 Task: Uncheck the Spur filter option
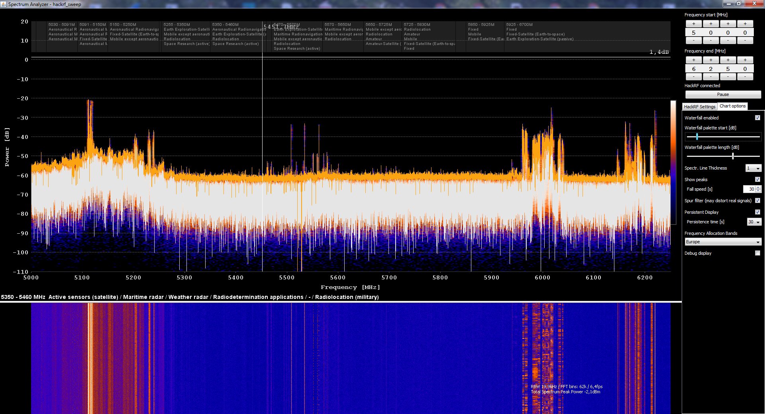pos(757,201)
